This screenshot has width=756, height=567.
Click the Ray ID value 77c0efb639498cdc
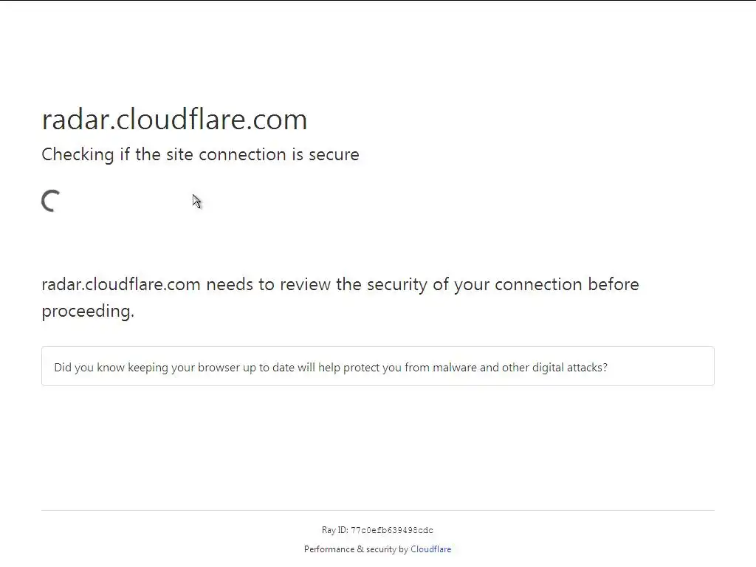(392, 530)
